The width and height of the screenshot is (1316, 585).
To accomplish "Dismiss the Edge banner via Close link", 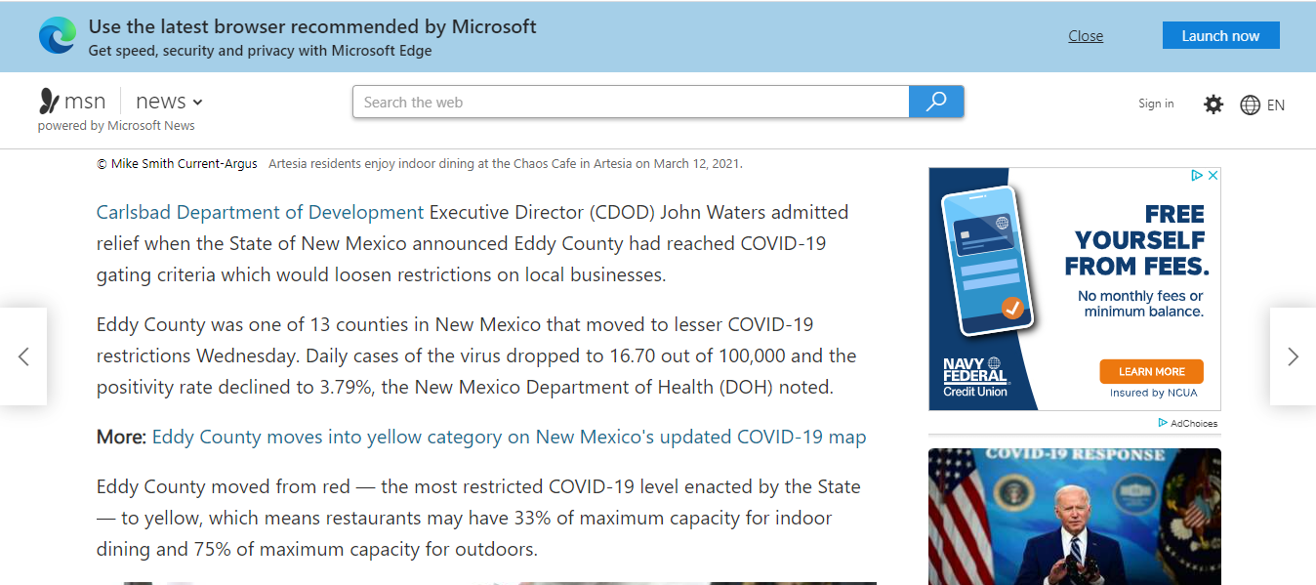I will coord(1086,36).
